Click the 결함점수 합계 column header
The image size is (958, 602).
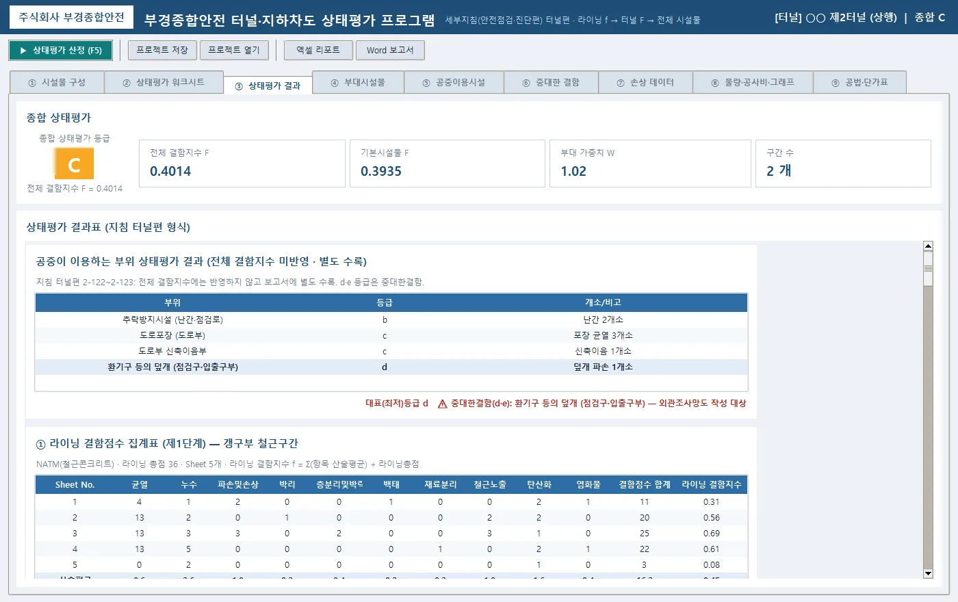644,484
